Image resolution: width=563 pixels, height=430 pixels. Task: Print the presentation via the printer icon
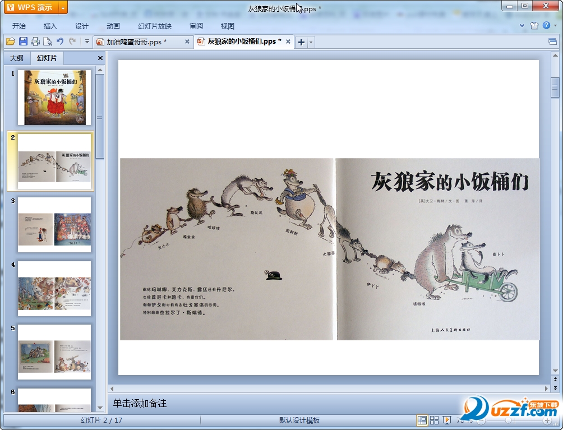[35, 41]
